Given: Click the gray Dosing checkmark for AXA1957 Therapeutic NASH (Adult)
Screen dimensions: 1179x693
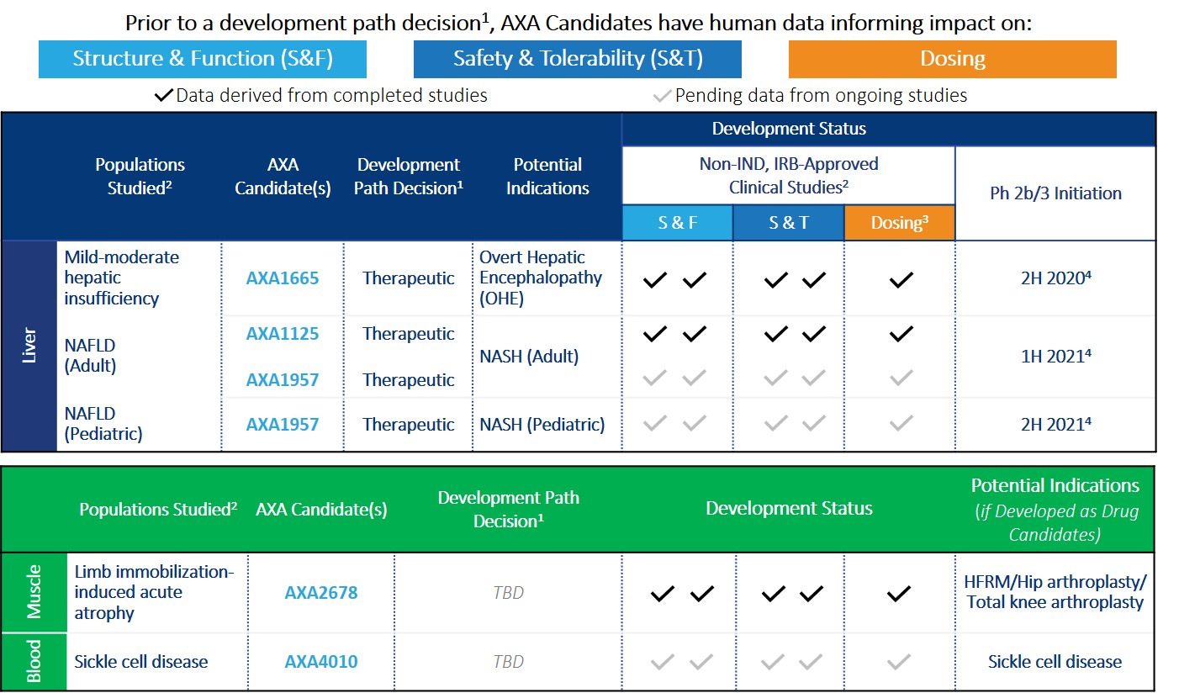Looking at the screenshot, I should pyautogui.click(x=901, y=379).
